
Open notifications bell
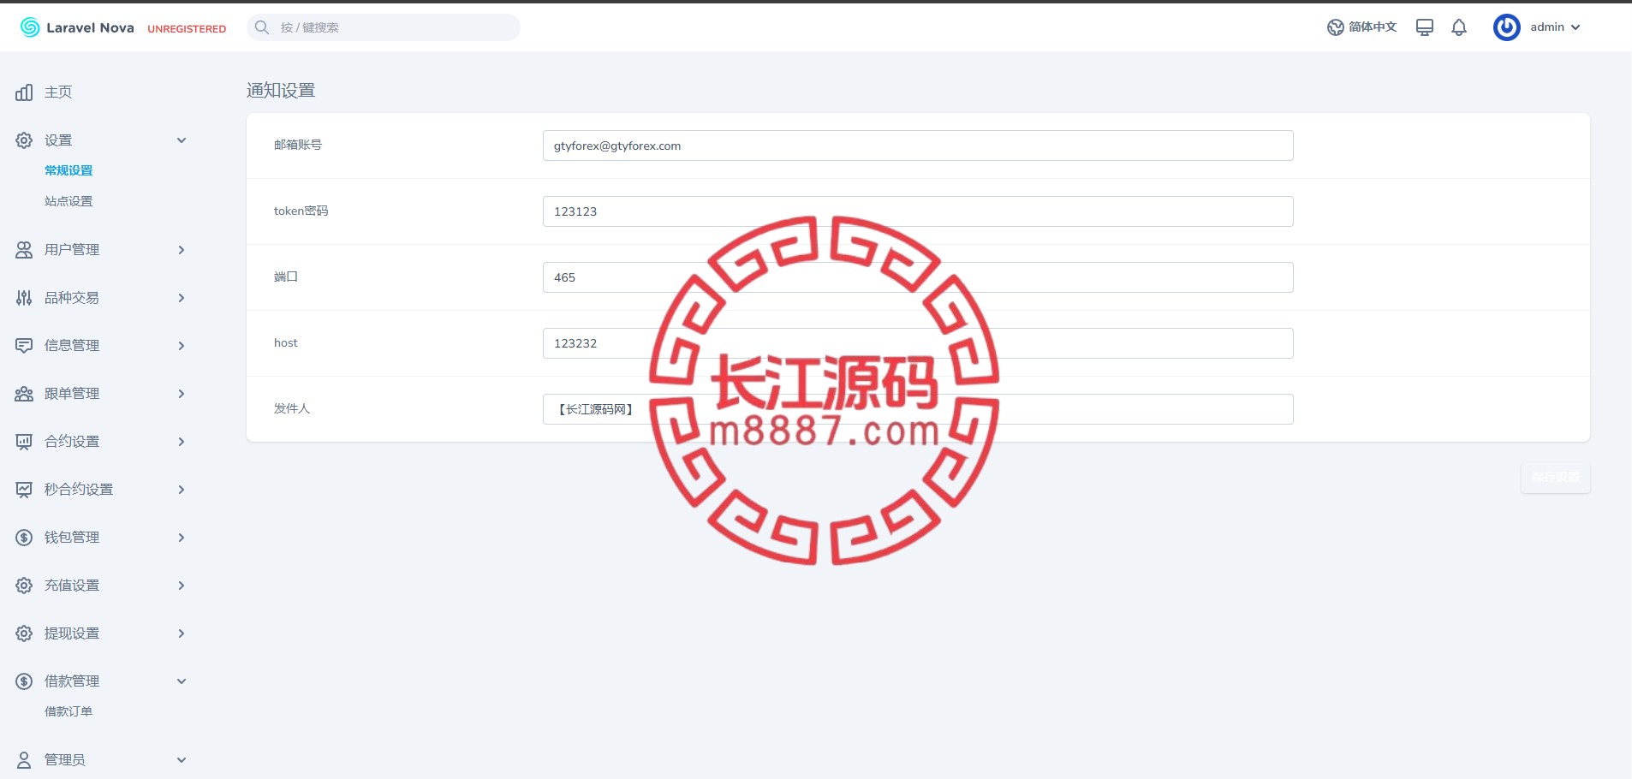pyautogui.click(x=1459, y=27)
